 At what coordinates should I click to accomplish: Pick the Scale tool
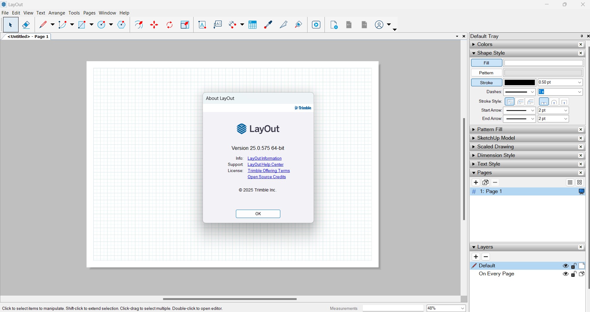pos(185,25)
